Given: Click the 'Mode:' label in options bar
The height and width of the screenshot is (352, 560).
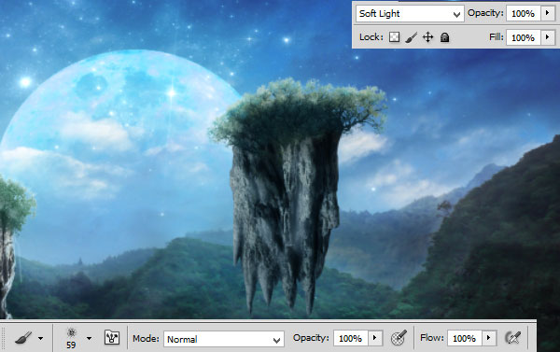Looking at the screenshot, I should point(146,338).
